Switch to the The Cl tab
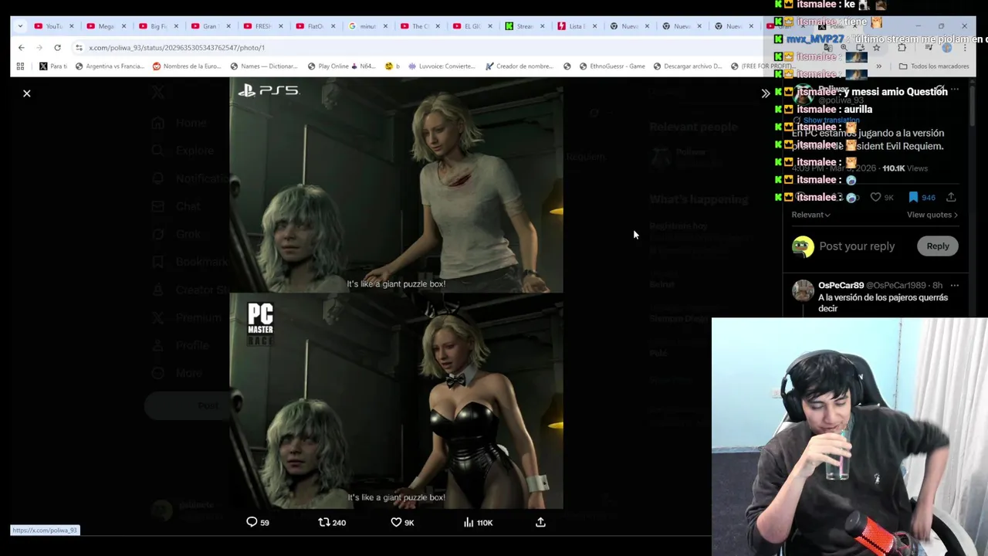The image size is (988, 556). tap(420, 26)
